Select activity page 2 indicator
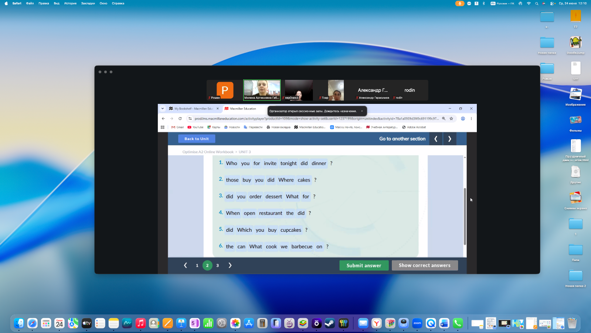Screen dimensions: 591x333 click(207, 265)
